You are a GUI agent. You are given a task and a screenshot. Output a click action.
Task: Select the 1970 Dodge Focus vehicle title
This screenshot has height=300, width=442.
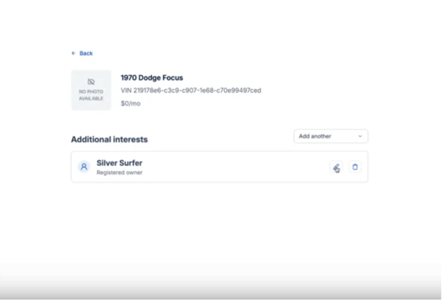152,78
